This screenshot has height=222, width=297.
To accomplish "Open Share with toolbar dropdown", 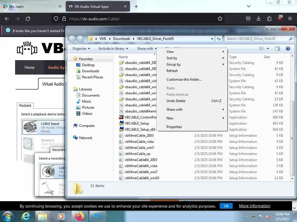I will (147, 49).
